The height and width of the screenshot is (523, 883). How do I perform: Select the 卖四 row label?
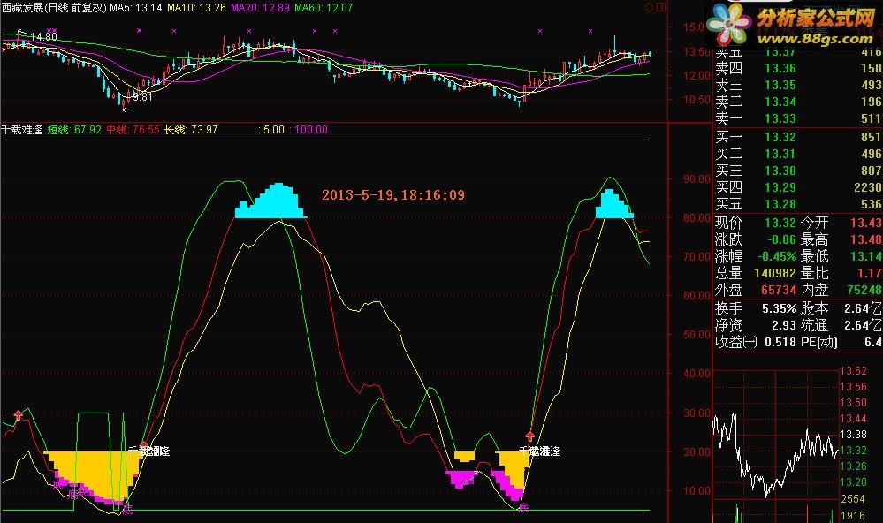728,68
